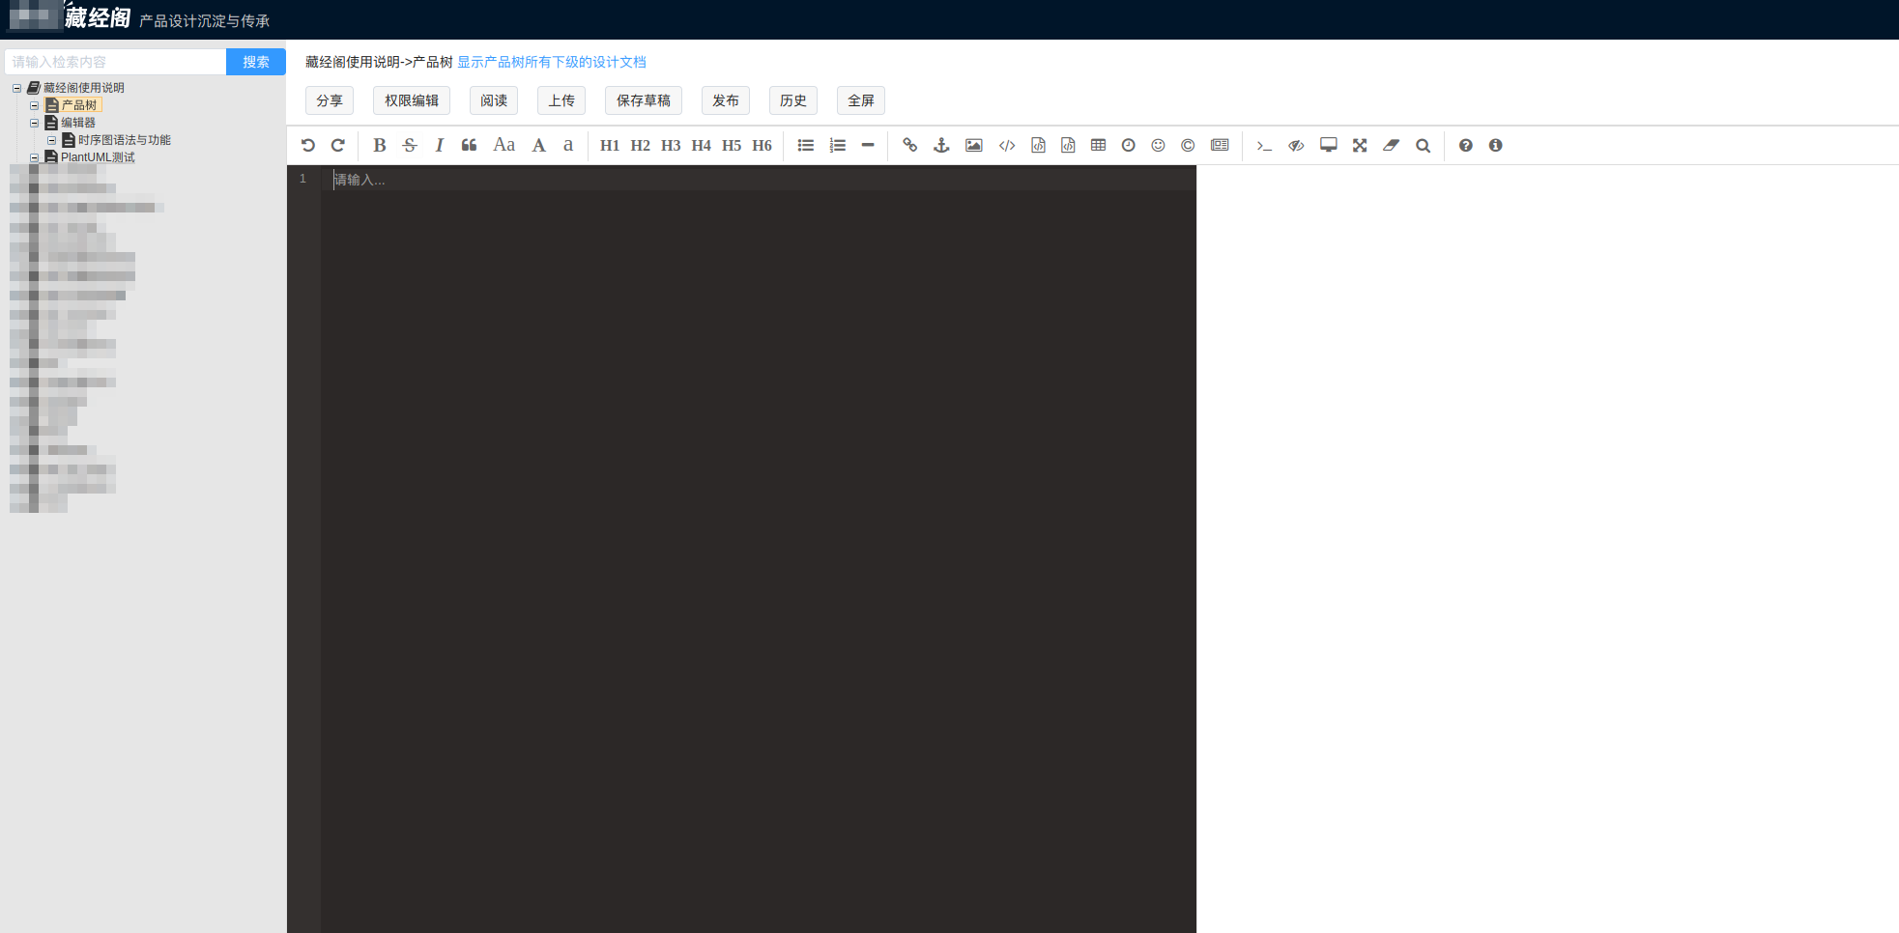Convert selection to lowercase with a tool

568,145
